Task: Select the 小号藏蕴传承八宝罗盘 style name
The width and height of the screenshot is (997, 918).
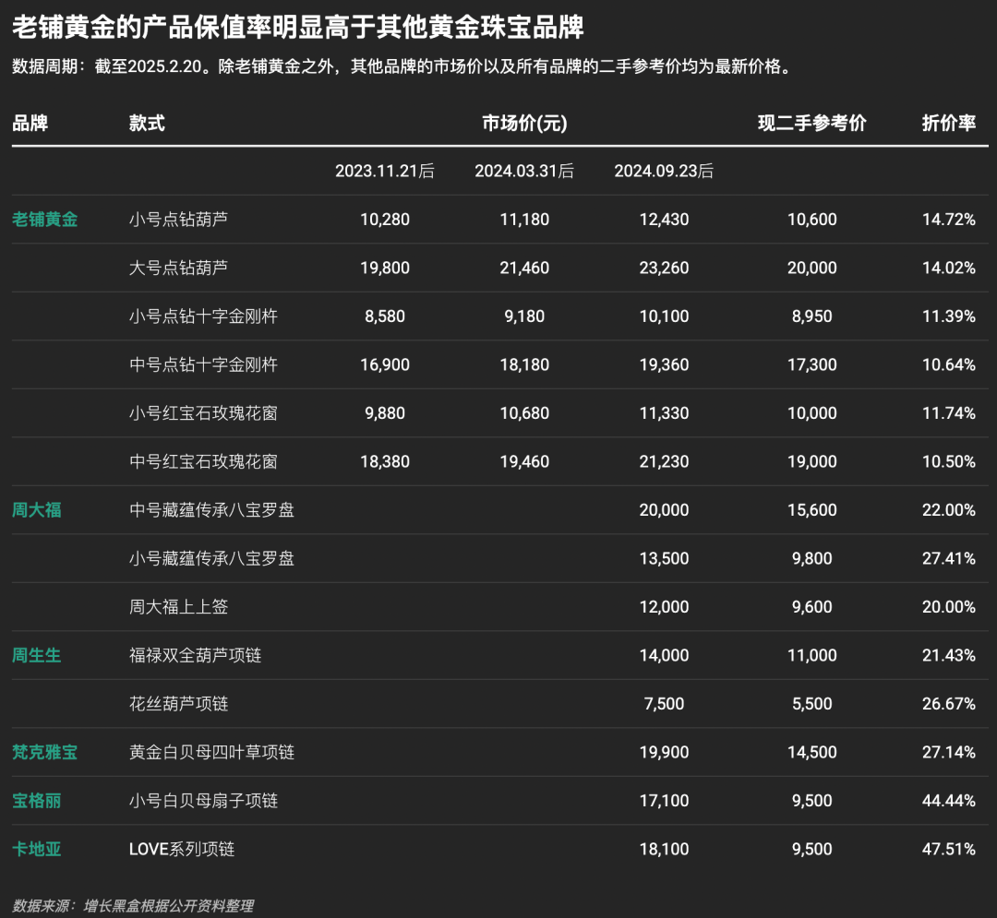Action: (x=211, y=558)
